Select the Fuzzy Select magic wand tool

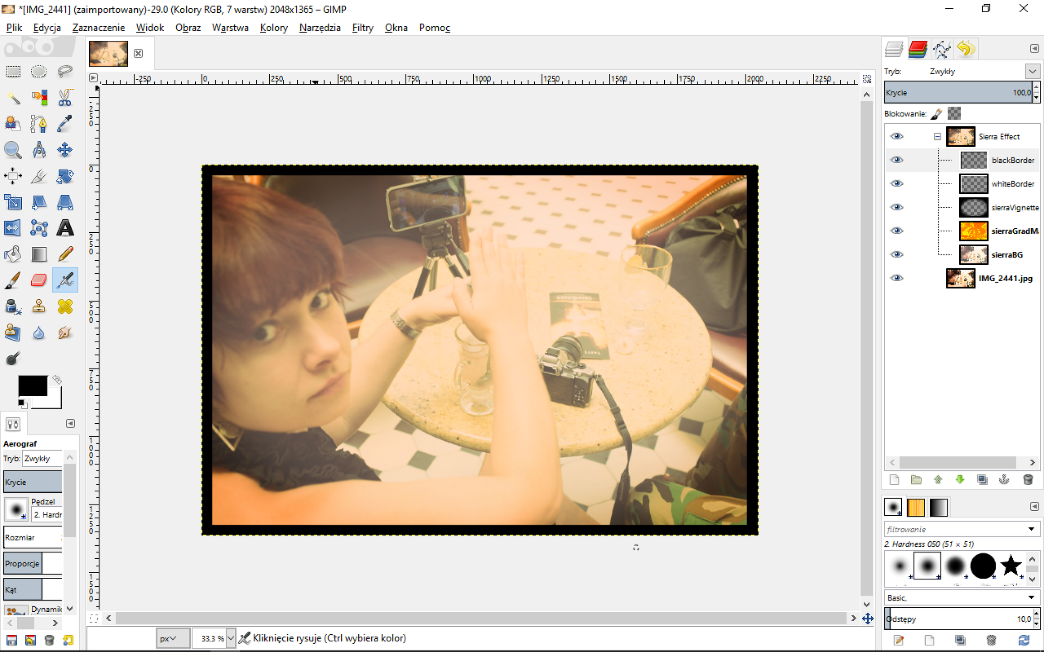13,97
